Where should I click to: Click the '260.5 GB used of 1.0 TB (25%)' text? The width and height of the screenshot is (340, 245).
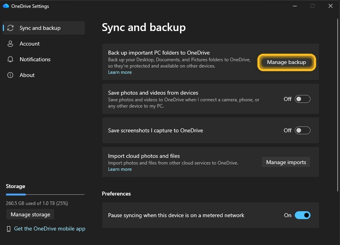(x=37, y=203)
